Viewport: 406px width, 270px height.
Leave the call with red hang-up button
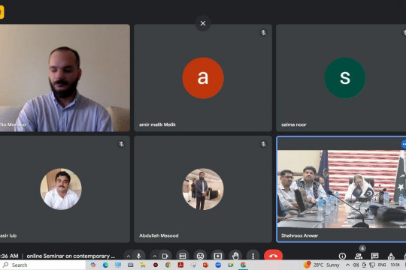[x=273, y=256]
